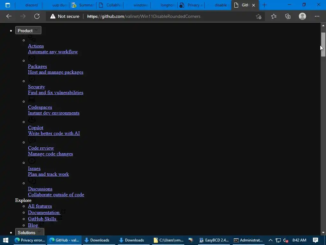The height and width of the screenshot is (245, 326).
Task: Open Settings and more menu
Action: pos(317,16)
